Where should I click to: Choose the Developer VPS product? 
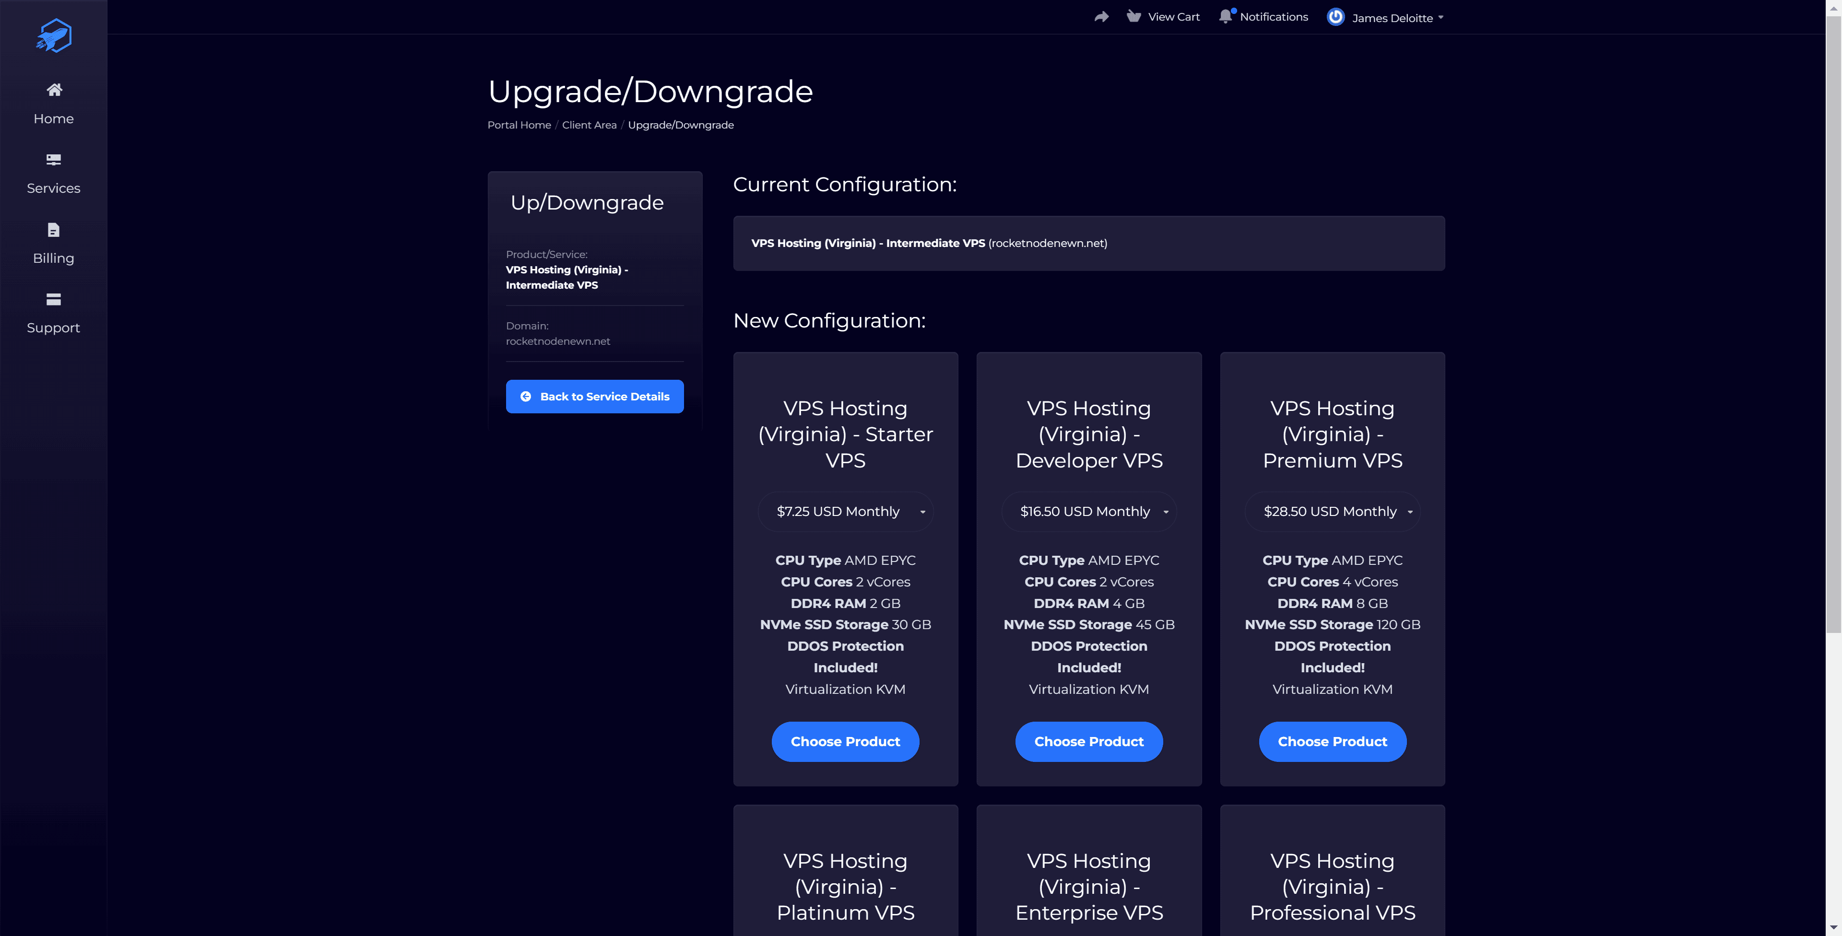[1088, 741]
